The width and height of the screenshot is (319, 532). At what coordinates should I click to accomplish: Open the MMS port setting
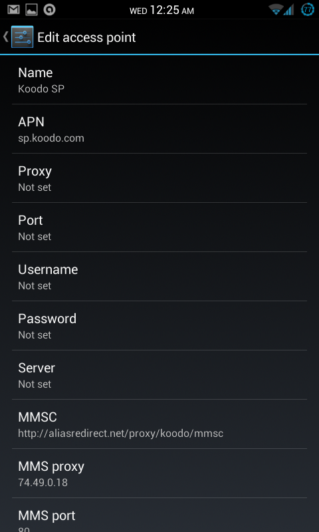tap(159, 515)
